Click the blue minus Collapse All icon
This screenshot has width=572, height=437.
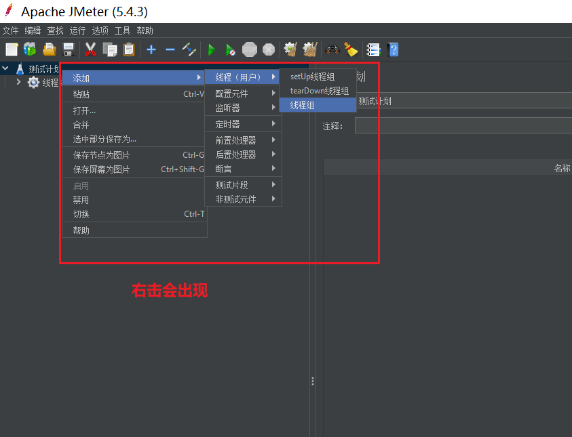coord(170,49)
